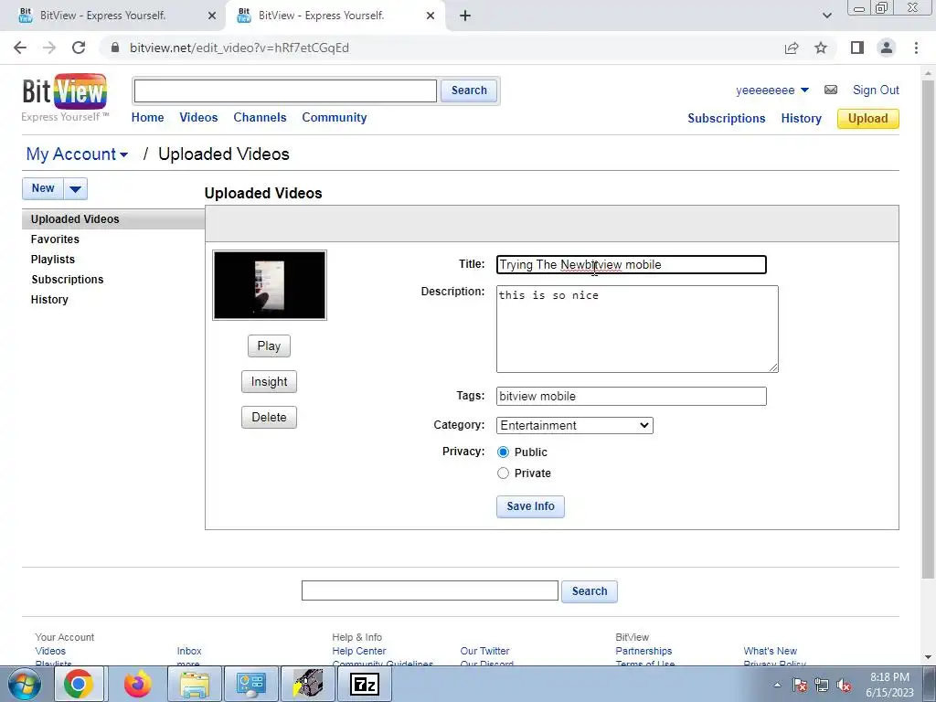Open Chrome's three-dot menu
The image size is (936, 702).
[x=916, y=48]
